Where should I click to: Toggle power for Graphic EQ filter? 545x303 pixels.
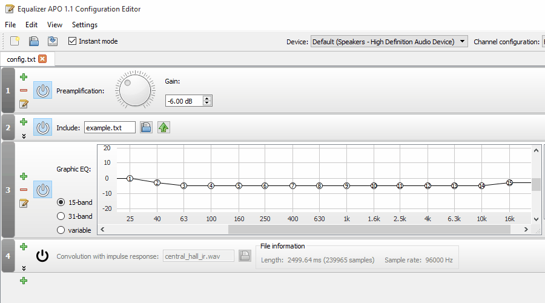pyautogui.click(x=43, y=190)
